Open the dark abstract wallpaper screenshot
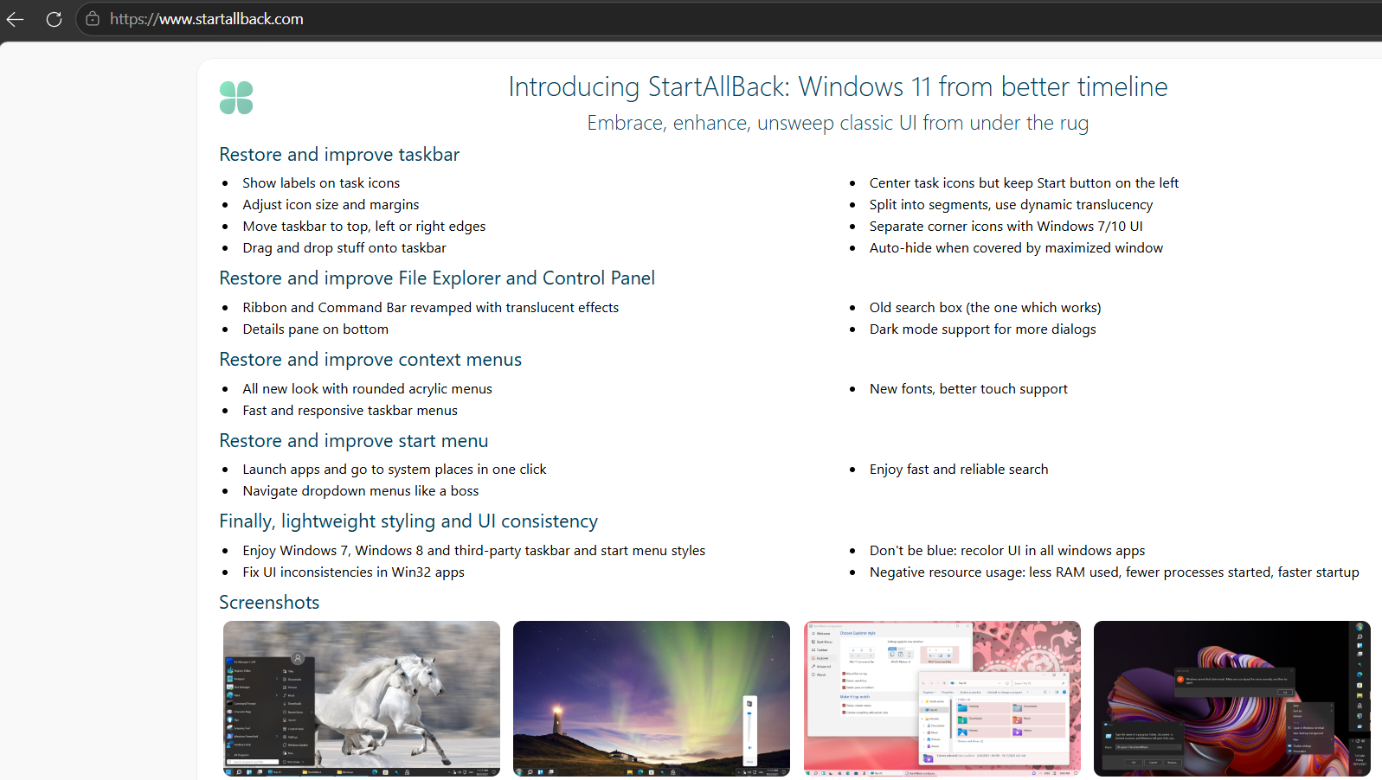This screenshot has width=1382, height=780. click(1232, 699)
